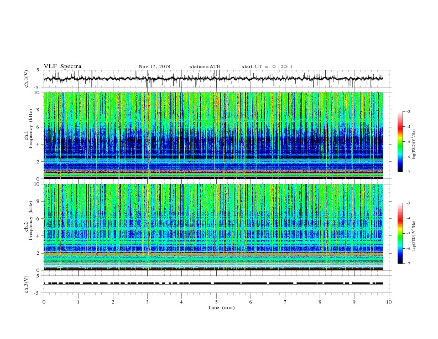Click time axis tick label "10" at right end
Image resolution: width=438 pixels, height=339 pixels.
[x=389, y=302]
